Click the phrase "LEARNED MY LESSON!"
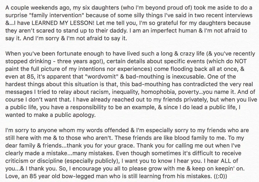Image resolution: width=259 pixels, height=182 pixels. [63, 23]
